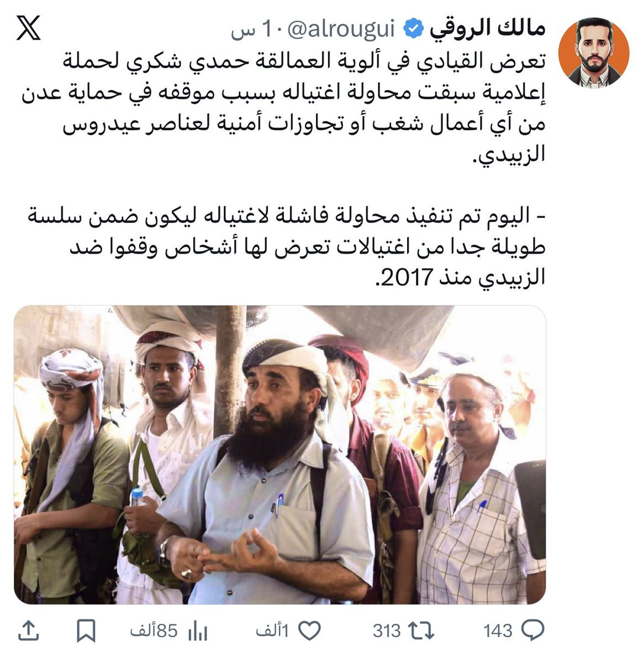Click the 85 ألف views count
Viewport: 643px width, 663px height.
[154, 630]
